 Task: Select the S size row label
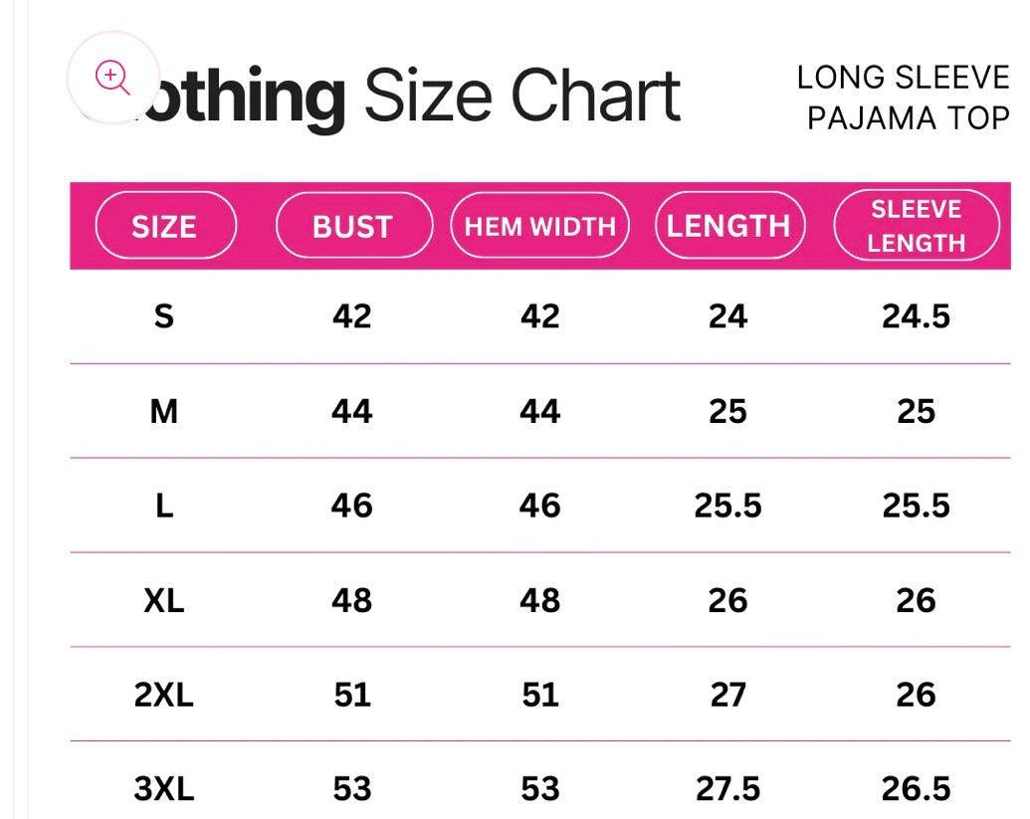[164, 316]
